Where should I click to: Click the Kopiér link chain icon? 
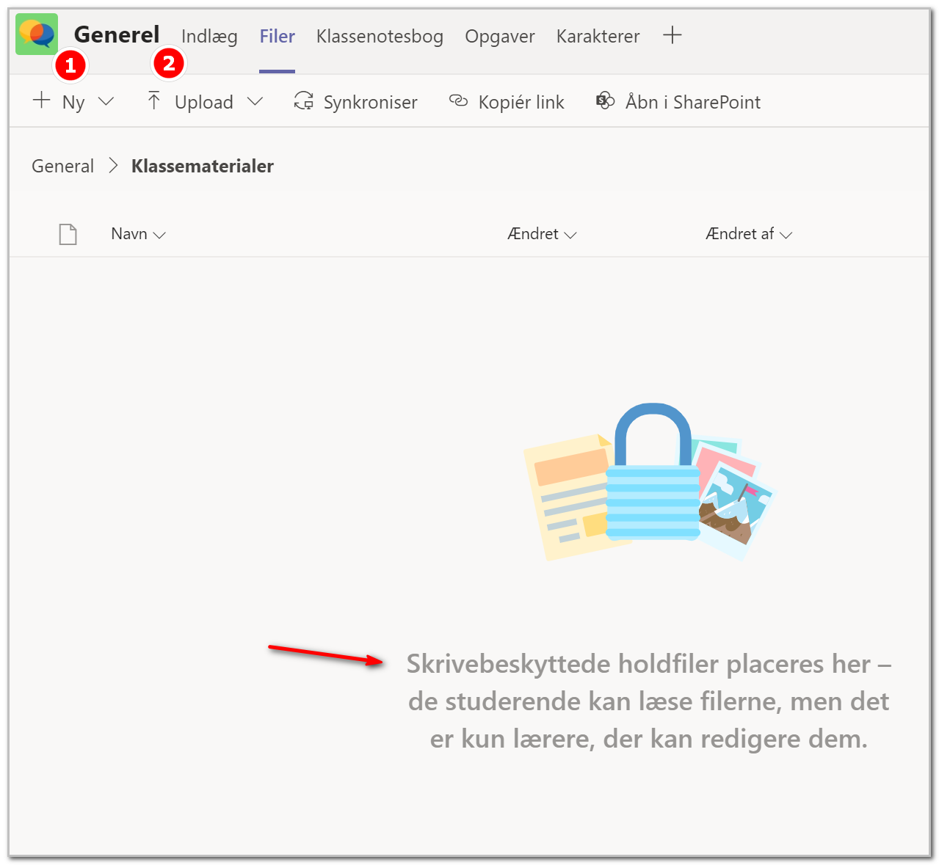[x=458, y=101]
